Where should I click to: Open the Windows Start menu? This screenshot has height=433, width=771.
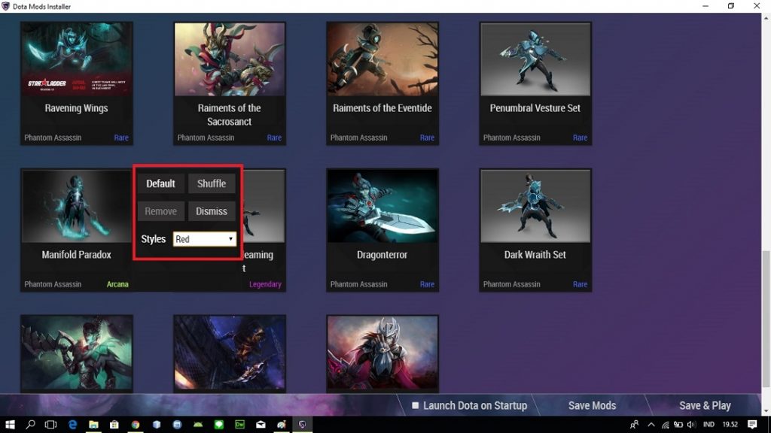(10, 425)
